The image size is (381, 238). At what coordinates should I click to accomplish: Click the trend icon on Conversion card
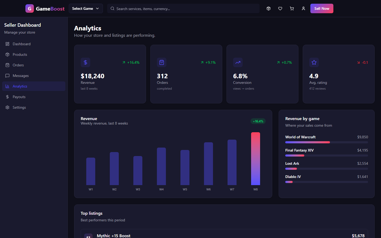pos(238,62)
